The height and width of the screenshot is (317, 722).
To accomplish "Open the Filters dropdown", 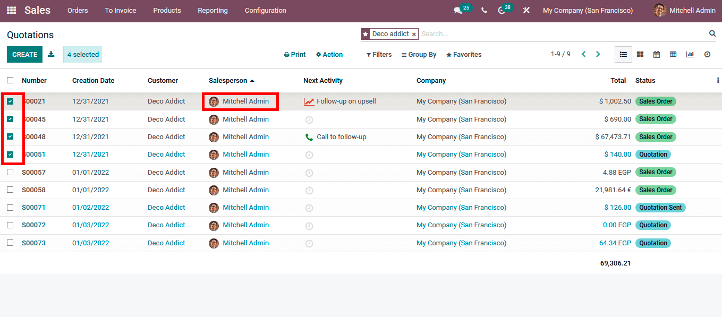I will 379,54.
